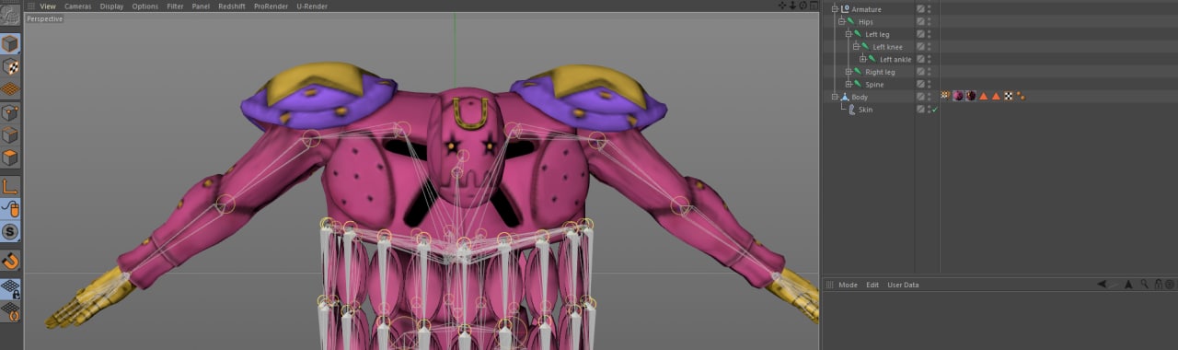The width and height of the screenshot is (1178, 350).
Task: Select second dark texture tag on Body
Action: (970, 96)
